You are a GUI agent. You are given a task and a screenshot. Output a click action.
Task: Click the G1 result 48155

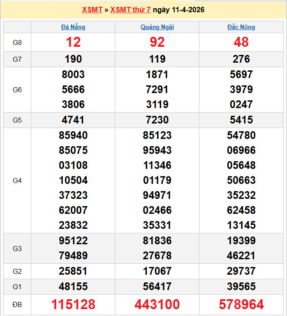[73, 286]
